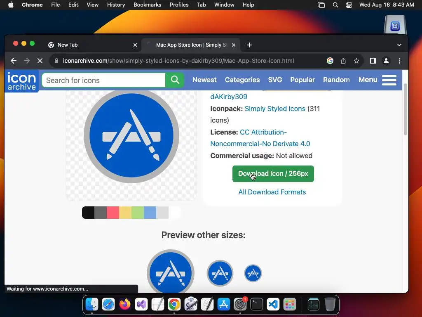Select the red color swatch
The height and width of the screenshot is (317, 422).
pyautogui.click(x=113, y=213)
